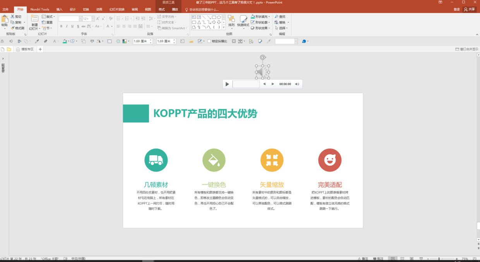
Task: Toggle strikethrough text formatting
Action: (84, 26)
